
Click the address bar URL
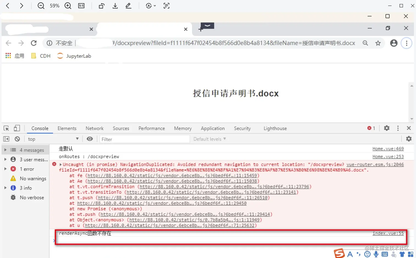[234, 43]
